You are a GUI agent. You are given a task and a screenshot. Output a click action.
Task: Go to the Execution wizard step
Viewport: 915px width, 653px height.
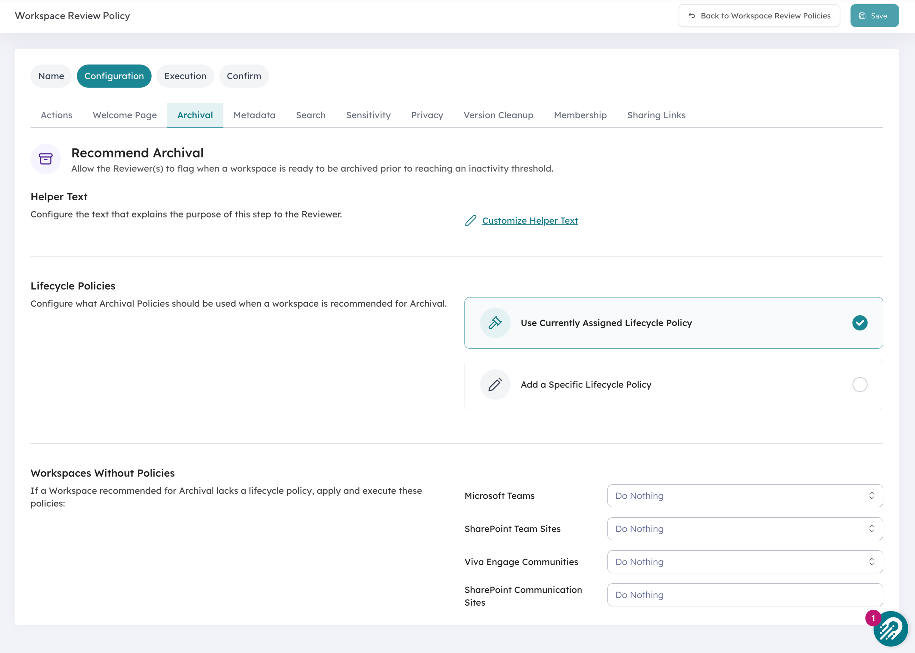(185, 76)
